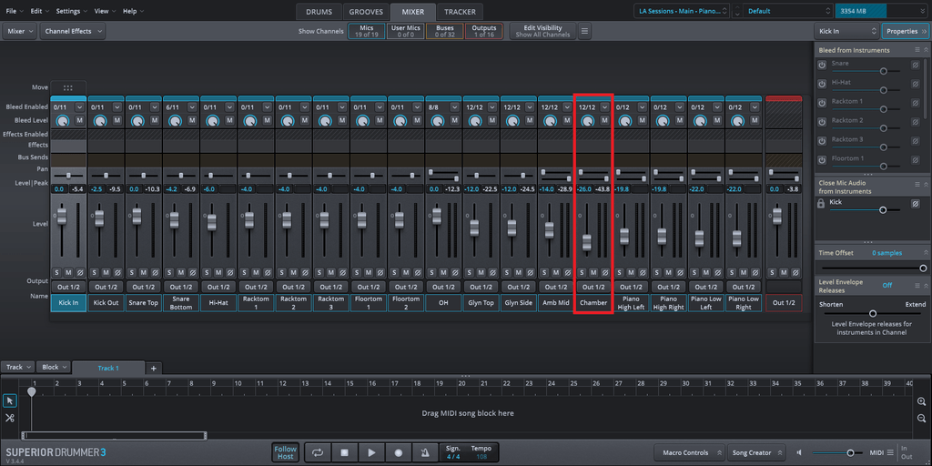Zoom in the timeline with magnifier plus
This screenshot has width=932, height=466.
pos(921,401)
